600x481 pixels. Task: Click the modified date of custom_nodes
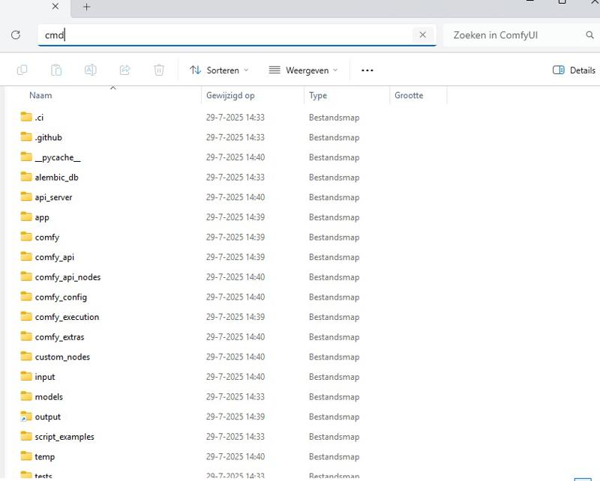(x=235, y=357)
